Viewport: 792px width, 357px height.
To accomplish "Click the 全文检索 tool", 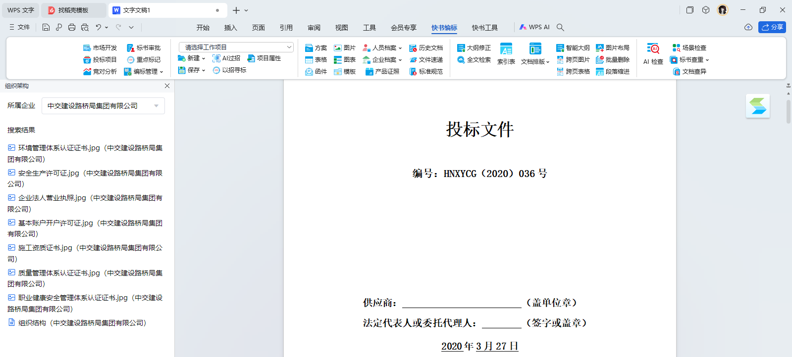I will tap(474, 60).
